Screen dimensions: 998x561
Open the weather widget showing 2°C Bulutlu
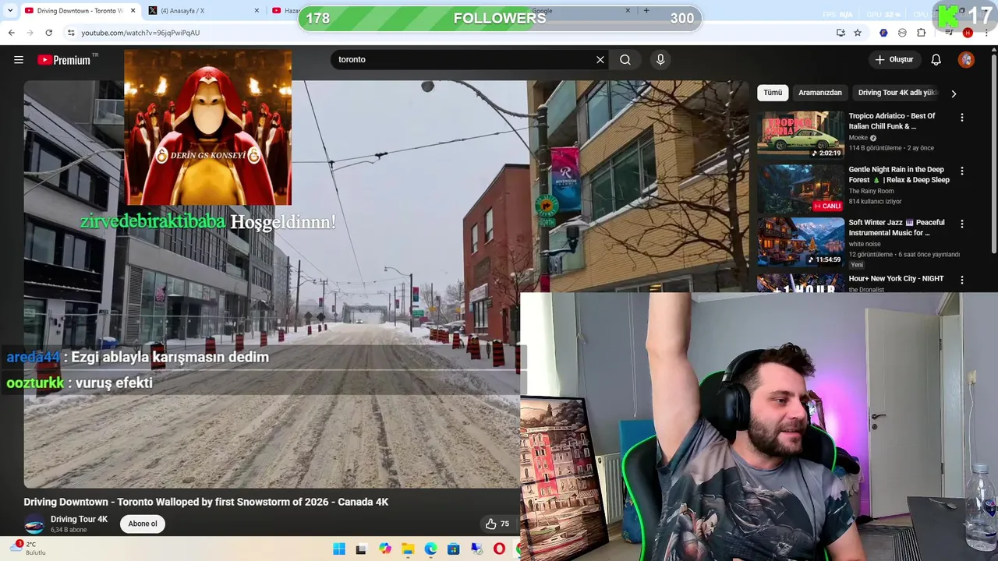[x=27, y=549]
